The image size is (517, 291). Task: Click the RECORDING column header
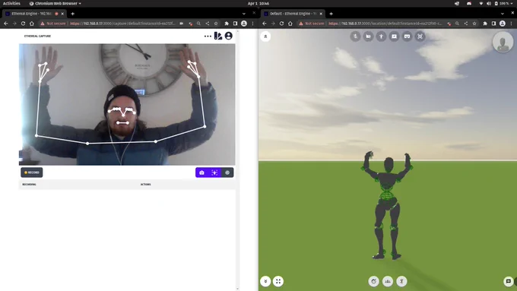click(29, 184)
